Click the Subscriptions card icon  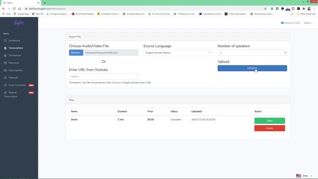point(5,71)
